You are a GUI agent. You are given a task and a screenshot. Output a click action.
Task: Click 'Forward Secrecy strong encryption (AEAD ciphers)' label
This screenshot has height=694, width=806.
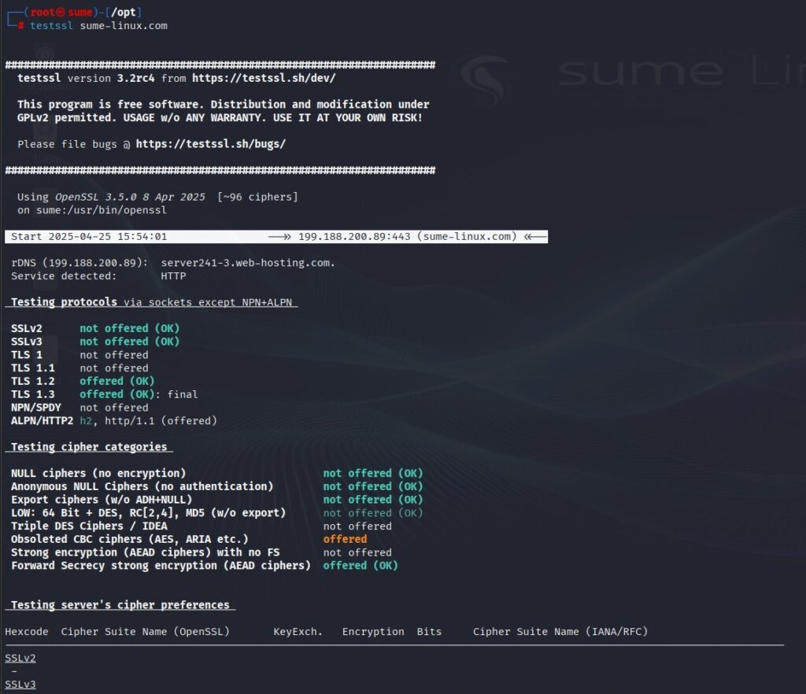(161, 566)
